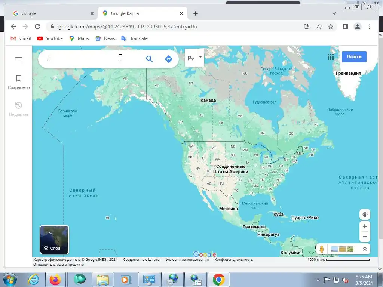Click the Chrome taskbar icon

click(218, 280)
